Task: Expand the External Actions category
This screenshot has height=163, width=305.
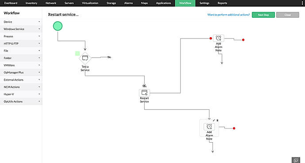Action: point(21,80)
